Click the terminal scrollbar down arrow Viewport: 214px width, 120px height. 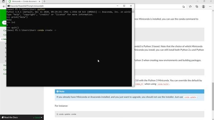pyautogui.click(x=133, y=85)
